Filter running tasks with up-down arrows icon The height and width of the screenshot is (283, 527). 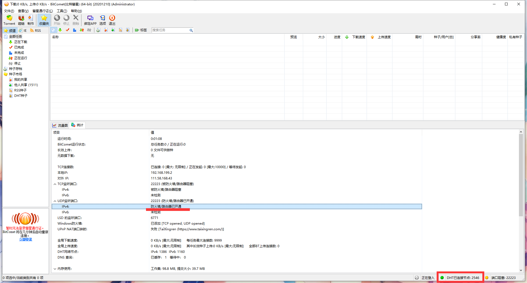click(82, 30)
